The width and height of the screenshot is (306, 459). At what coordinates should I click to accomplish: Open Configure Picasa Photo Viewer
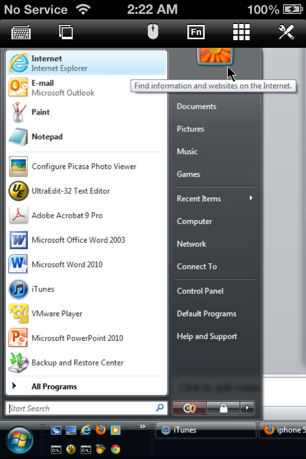(87, 166)
